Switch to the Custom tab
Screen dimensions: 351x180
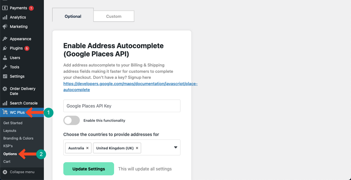click(x=114, y=16)
